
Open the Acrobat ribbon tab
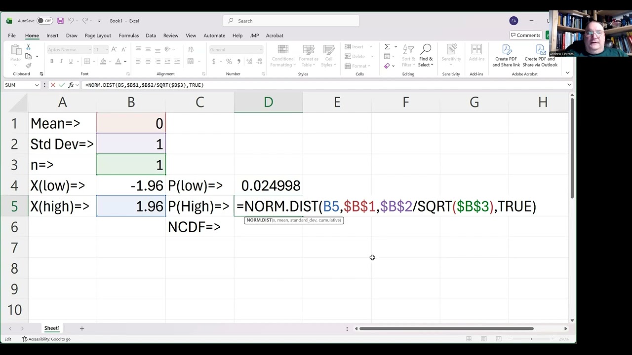coord(275,35)
